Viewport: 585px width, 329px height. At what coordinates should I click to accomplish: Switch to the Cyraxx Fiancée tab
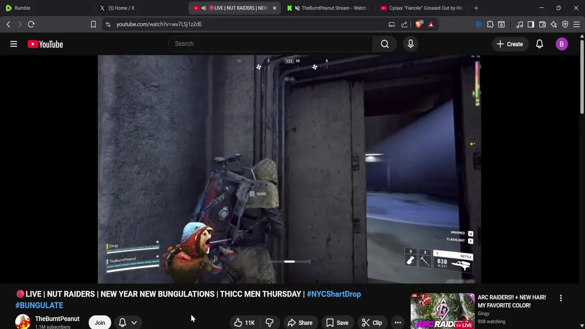(421, 8)
